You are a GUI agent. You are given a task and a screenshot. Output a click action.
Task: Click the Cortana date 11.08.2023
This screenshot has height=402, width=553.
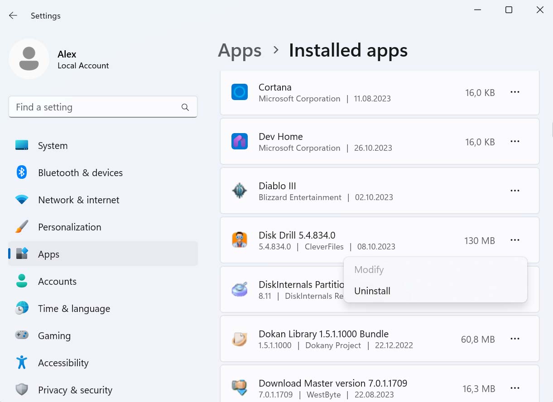(x=372, y=99)
